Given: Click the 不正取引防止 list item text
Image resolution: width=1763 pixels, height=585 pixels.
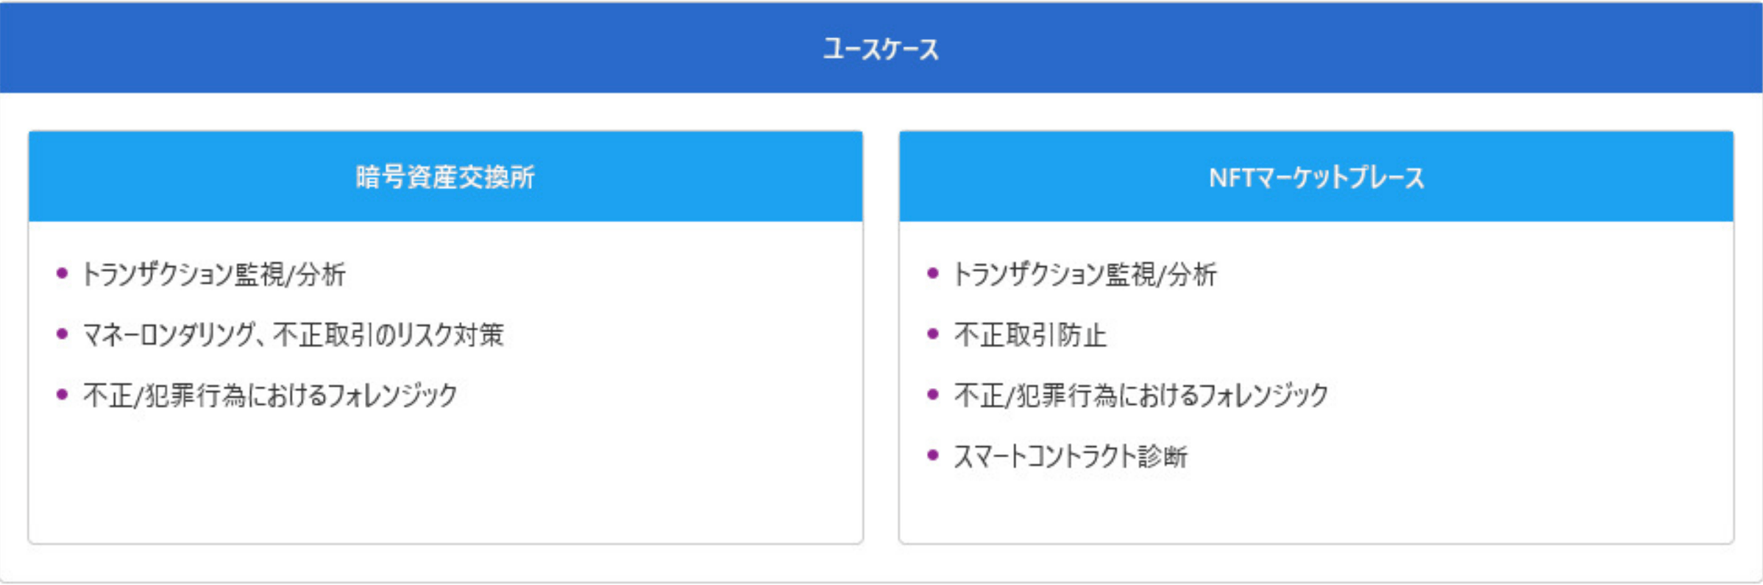Looking at the screenshot, I should coord(1030,335).
